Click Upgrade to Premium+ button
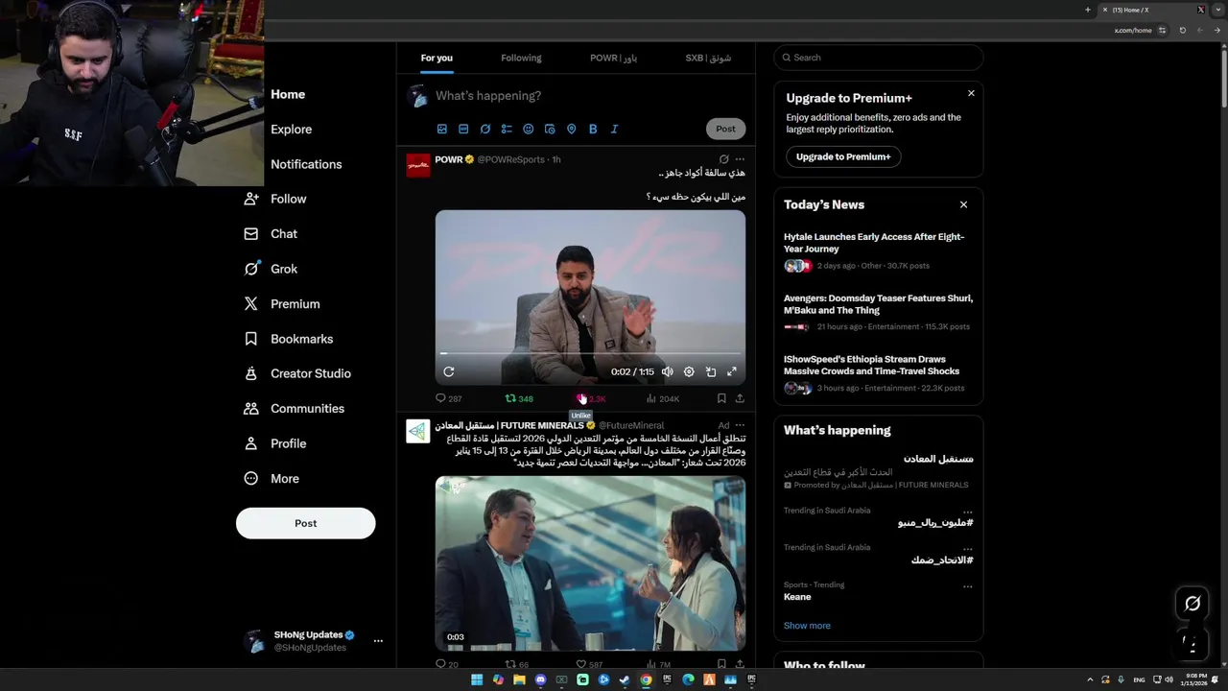Image resolution: width=1228 pixels, height=691 pixels. tap(843, 156)
